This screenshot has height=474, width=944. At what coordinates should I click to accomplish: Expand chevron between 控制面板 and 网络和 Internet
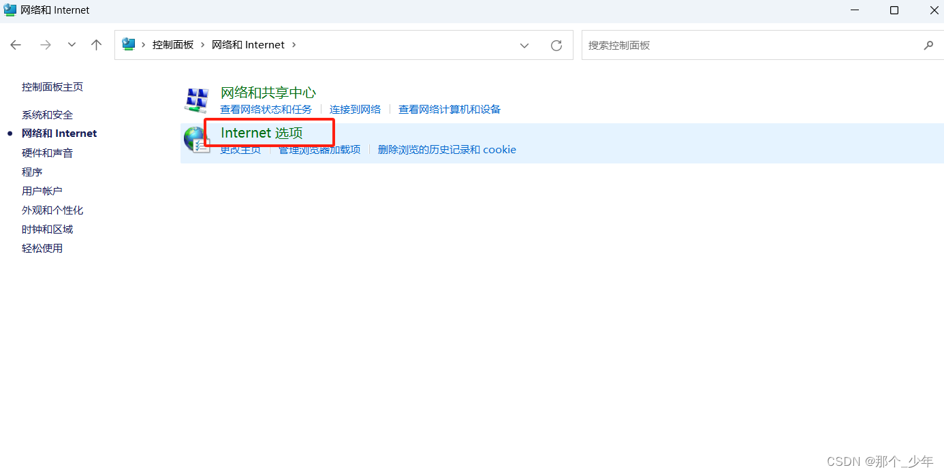click(203, 45)
